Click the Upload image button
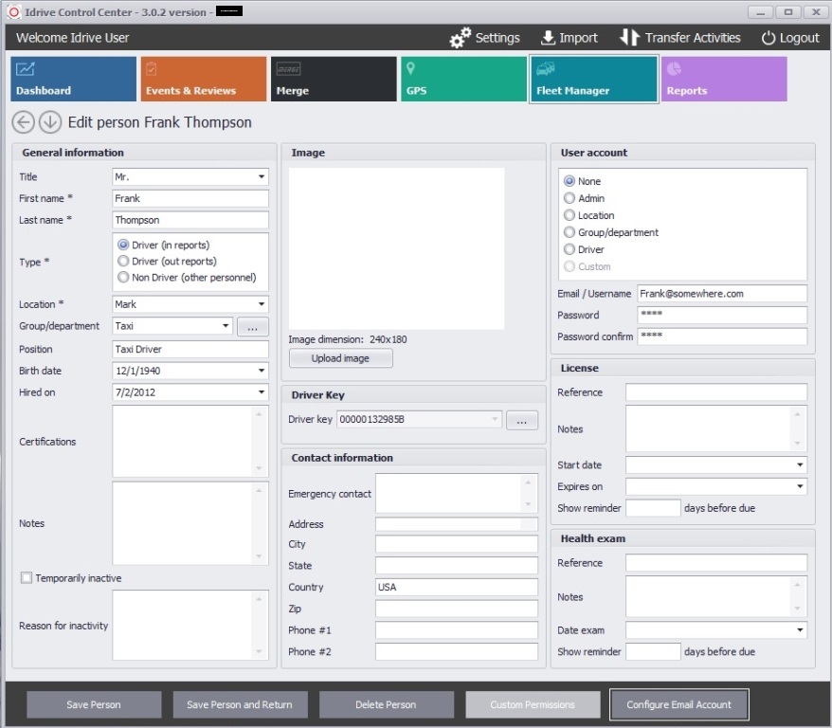Image resolution: width=832 pixels, height=728 pixels. pos(340,358)
